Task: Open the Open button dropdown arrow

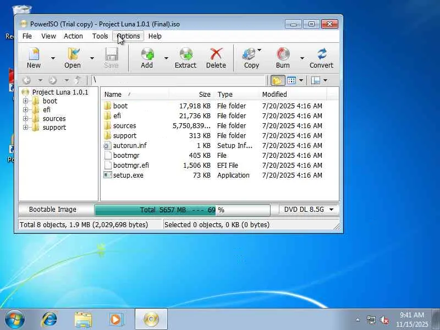Action: (x=92, y=58)
